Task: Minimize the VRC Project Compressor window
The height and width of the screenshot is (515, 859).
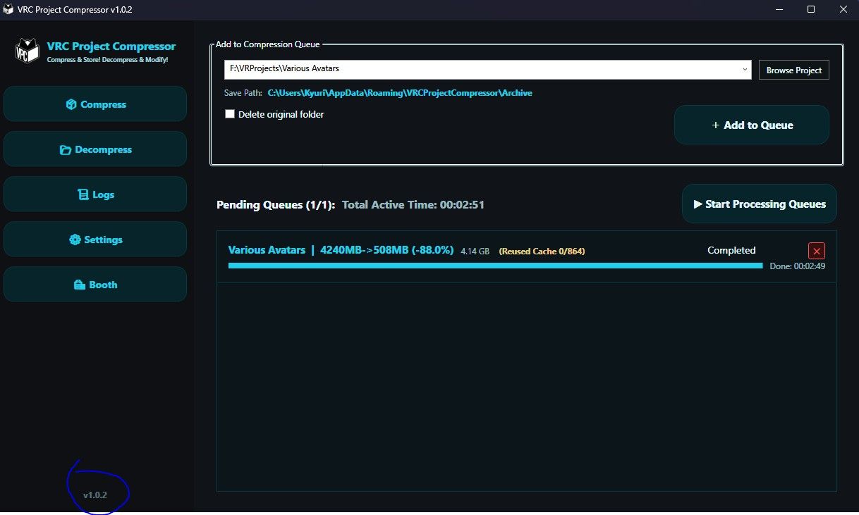Action: point(779,10)
